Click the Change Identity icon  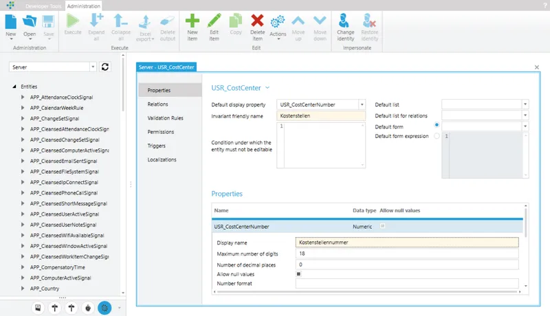[345, 21]
